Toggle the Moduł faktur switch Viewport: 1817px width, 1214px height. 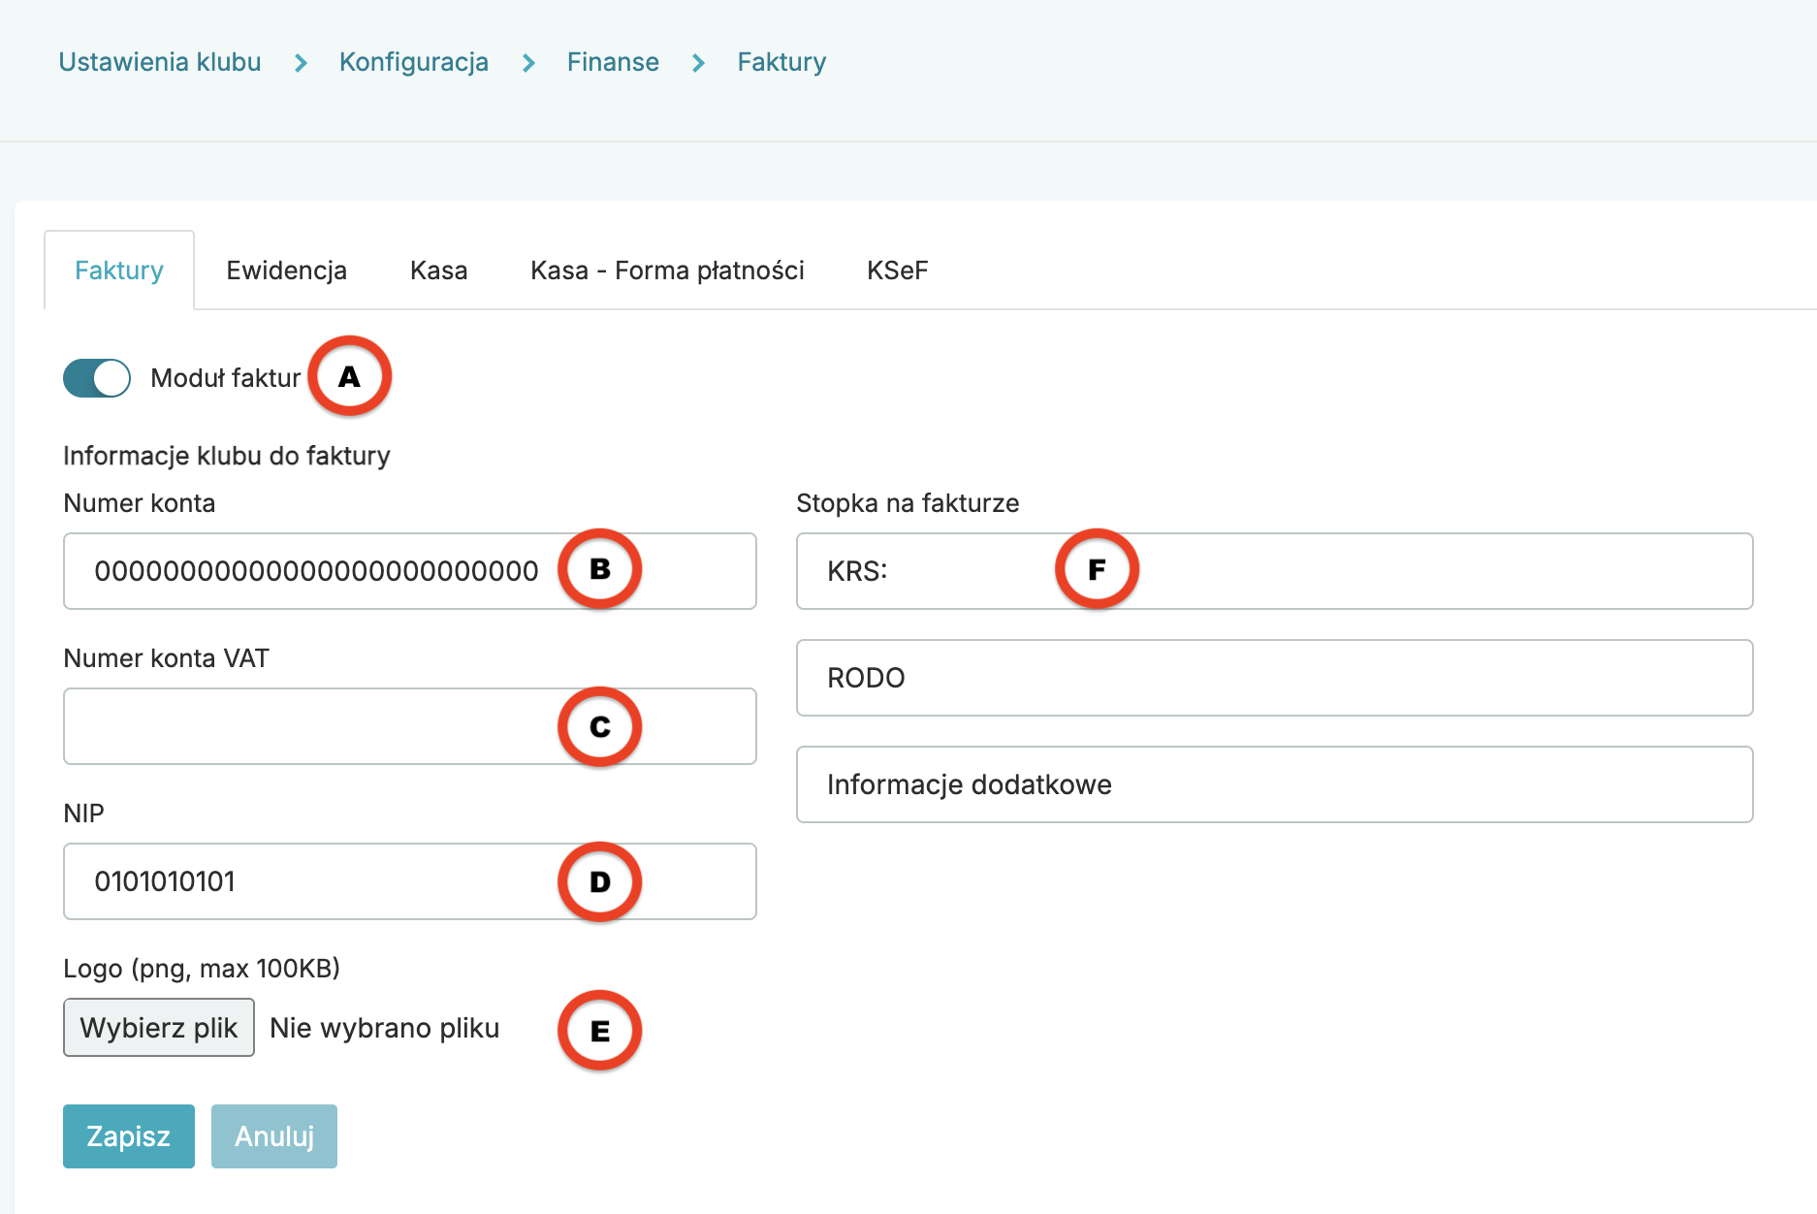click(x=97, y=378)
